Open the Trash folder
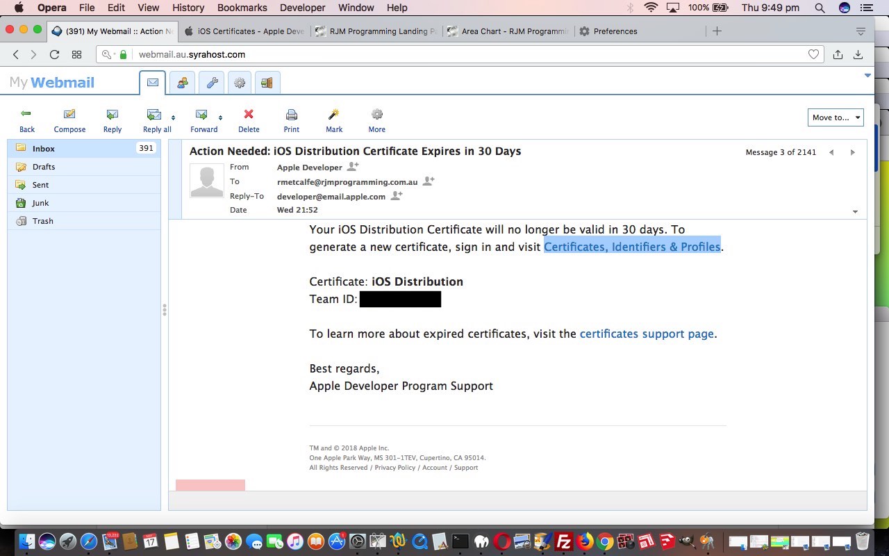This screenshot has width=889, height=556. click(x=84, y=221)
